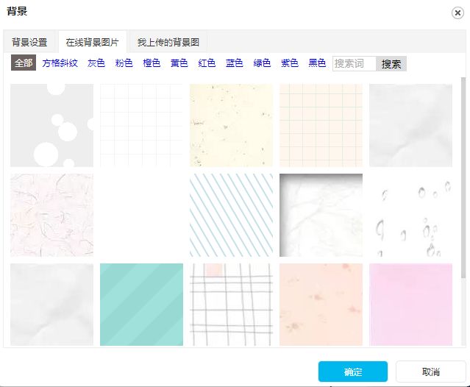Choose gray background with white circles
Image resolution: width=470 pixels, height=387 pixels.
click(52, 125)
